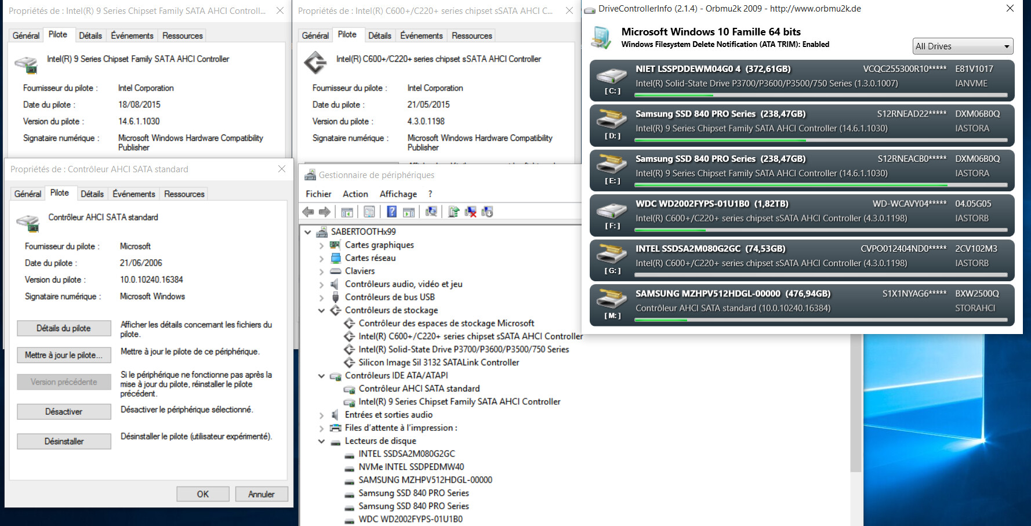Select WDC WD2002FYPS-01U1B0 in Device Manager tree
Viewport: 1031px width, 526px height.
pos(411,519)
